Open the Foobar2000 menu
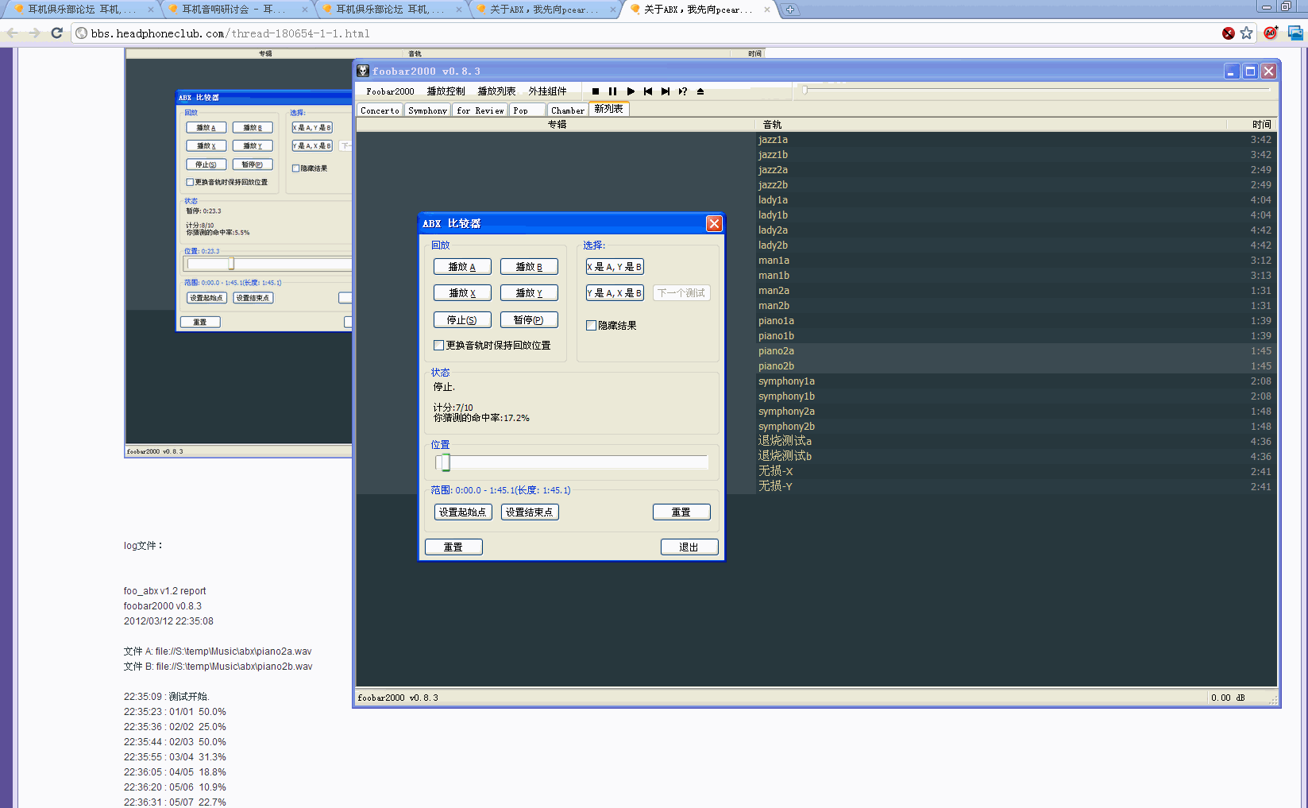 tap(390, 91)
